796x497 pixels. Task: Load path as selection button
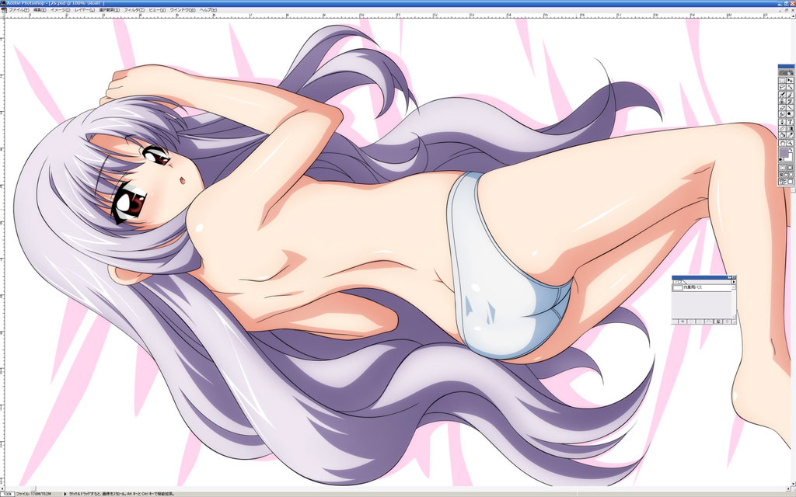tap(700, 321)
